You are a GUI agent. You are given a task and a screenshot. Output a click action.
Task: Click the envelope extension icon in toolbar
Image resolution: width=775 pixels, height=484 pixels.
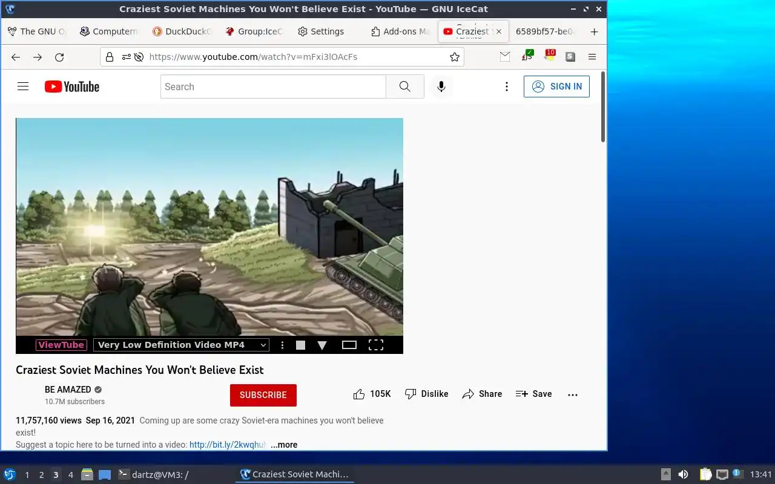tap(505, 56)
